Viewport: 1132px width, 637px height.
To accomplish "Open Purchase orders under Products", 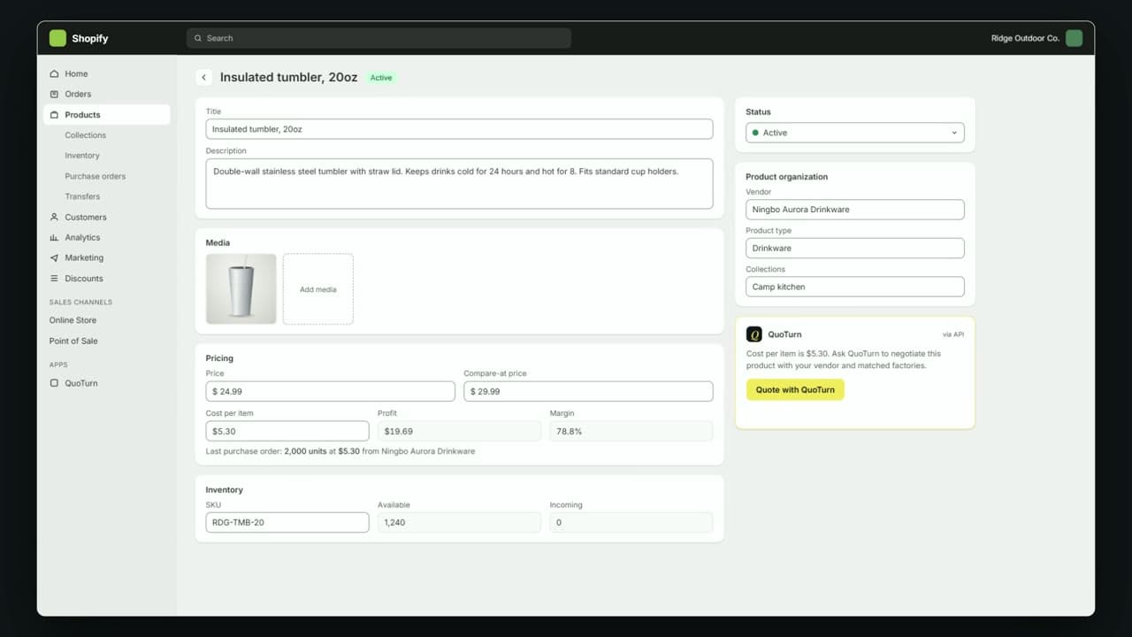I will tap(96, 176).
